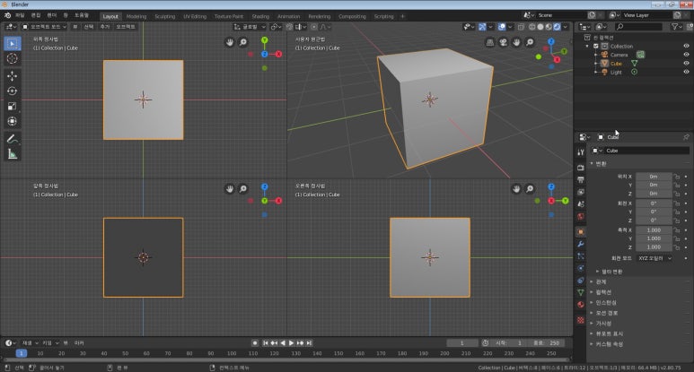This screenshot has width=694, height=372.
Task: Select the 3D Cursor tool
Action: [12, 58]
